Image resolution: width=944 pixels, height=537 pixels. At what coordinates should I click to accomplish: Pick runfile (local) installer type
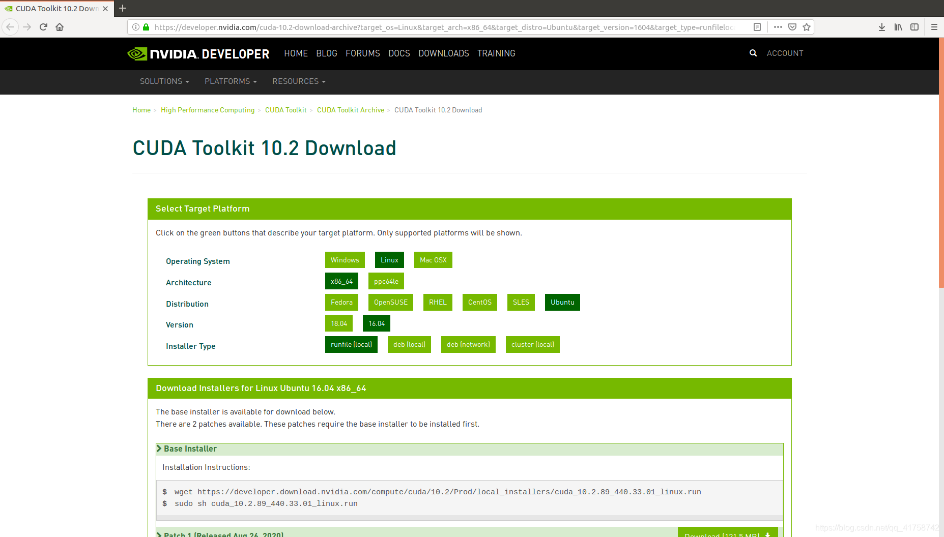(351, 344)
